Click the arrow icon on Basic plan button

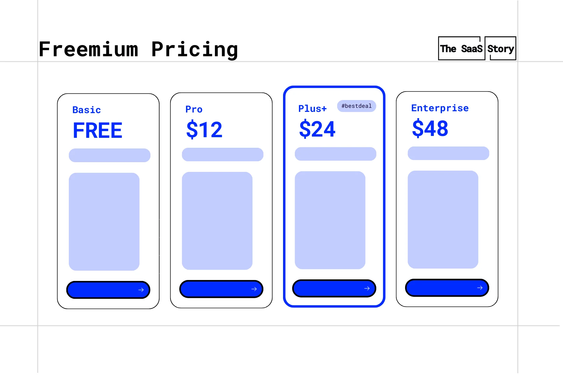point(141,290)
